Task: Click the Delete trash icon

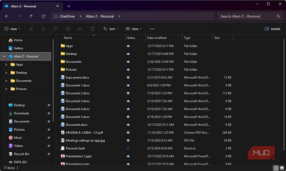Action: [x=92, y=29]
